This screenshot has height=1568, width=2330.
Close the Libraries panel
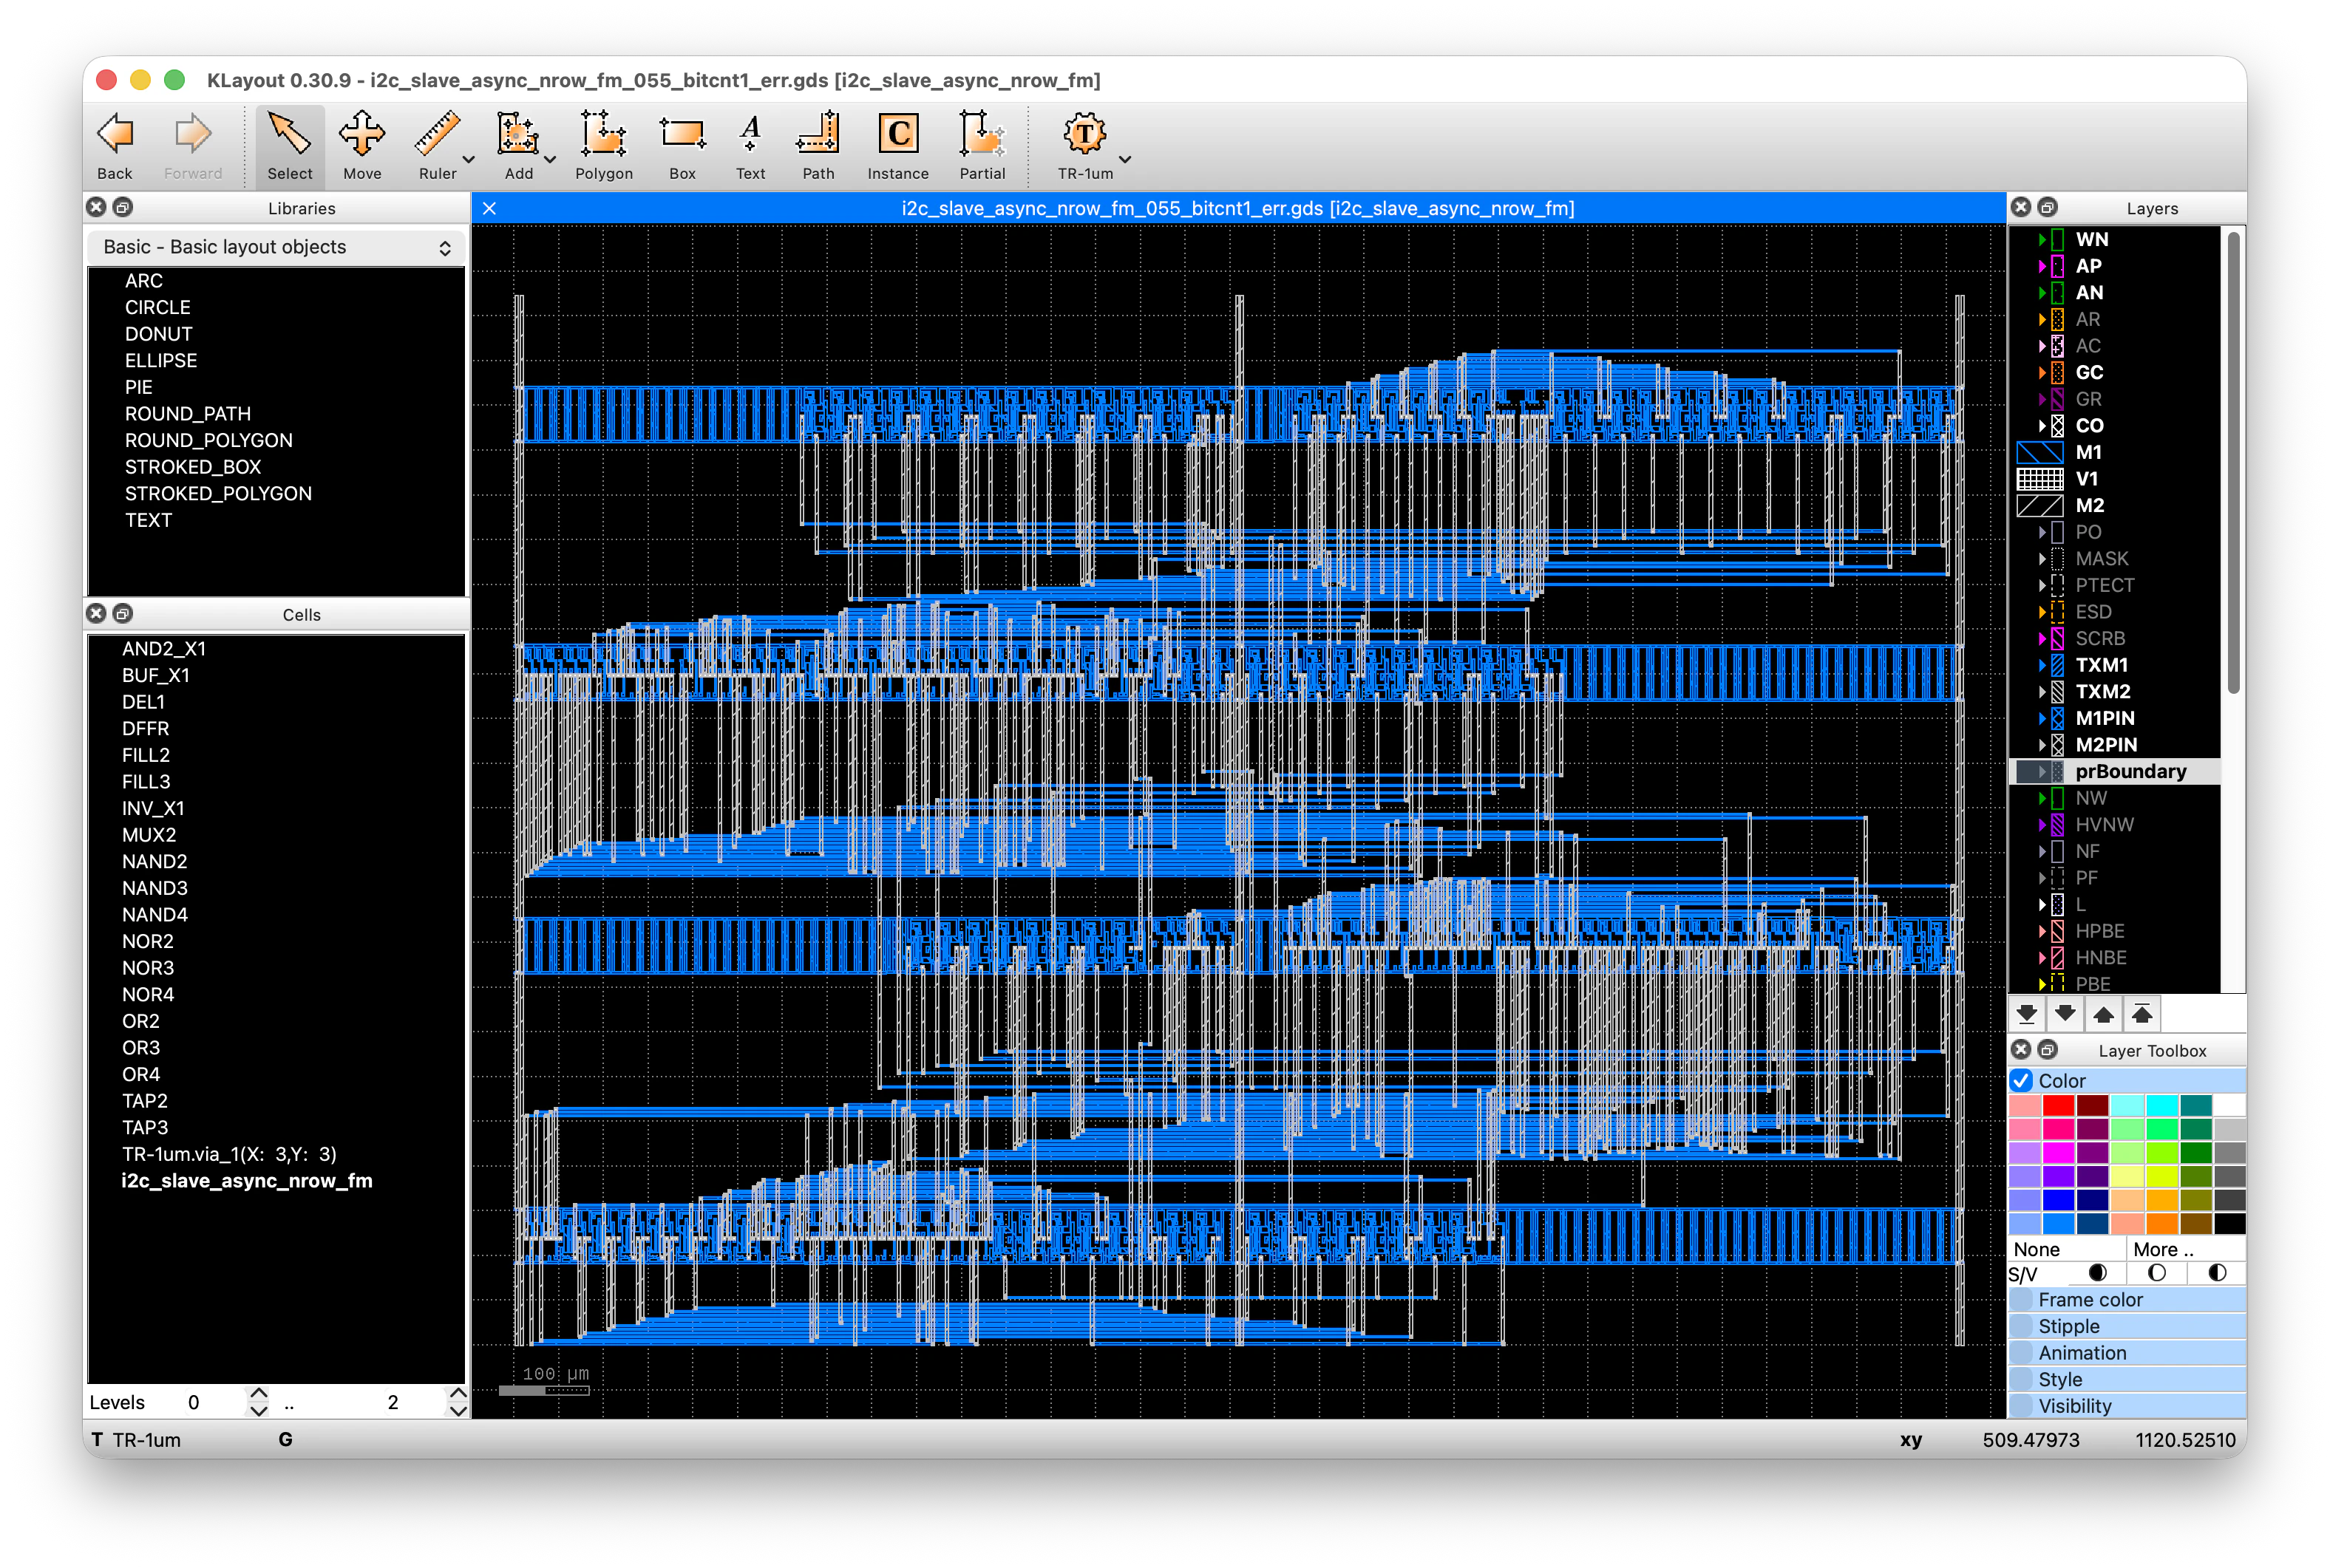pyautogui.click(x=96, y=207)
